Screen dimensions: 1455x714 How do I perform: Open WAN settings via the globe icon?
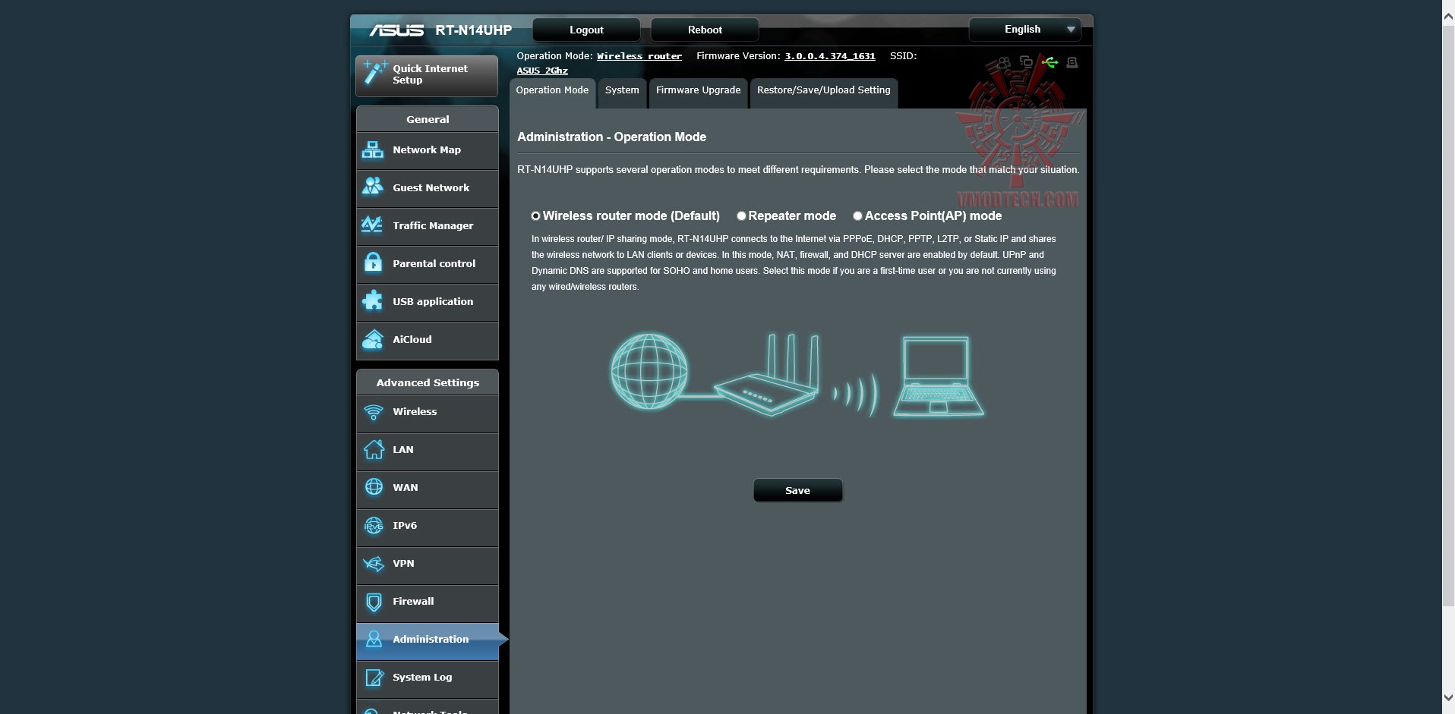point(374,487)
